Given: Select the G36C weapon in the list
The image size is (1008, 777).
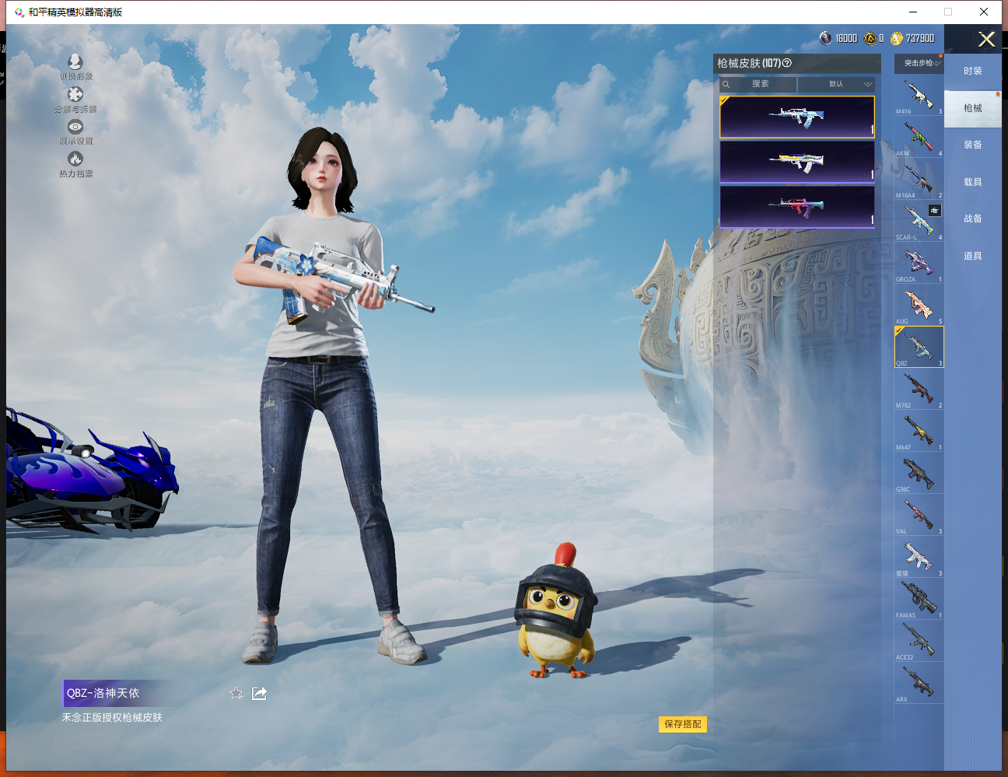Looking at the screenshot, I should tap(919, 473).
